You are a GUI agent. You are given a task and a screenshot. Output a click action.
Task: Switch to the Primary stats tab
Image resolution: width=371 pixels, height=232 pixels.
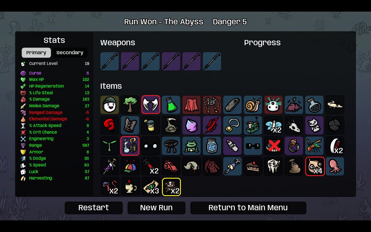coord(36,52)
